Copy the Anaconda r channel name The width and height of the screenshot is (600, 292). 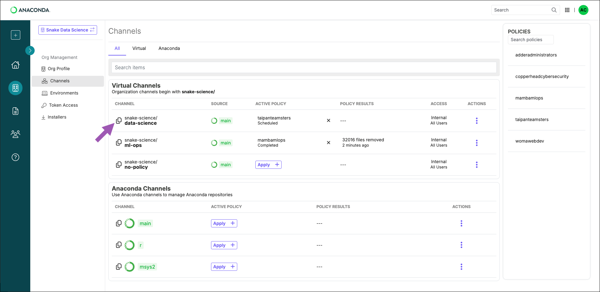pos(119,245)
